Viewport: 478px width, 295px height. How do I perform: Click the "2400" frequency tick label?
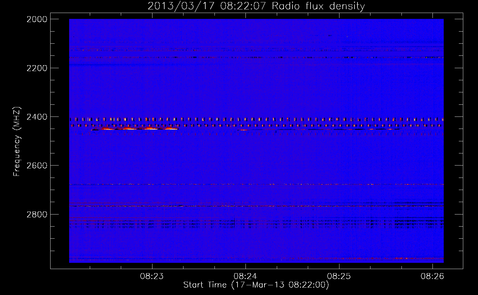[x=37, y=117]
